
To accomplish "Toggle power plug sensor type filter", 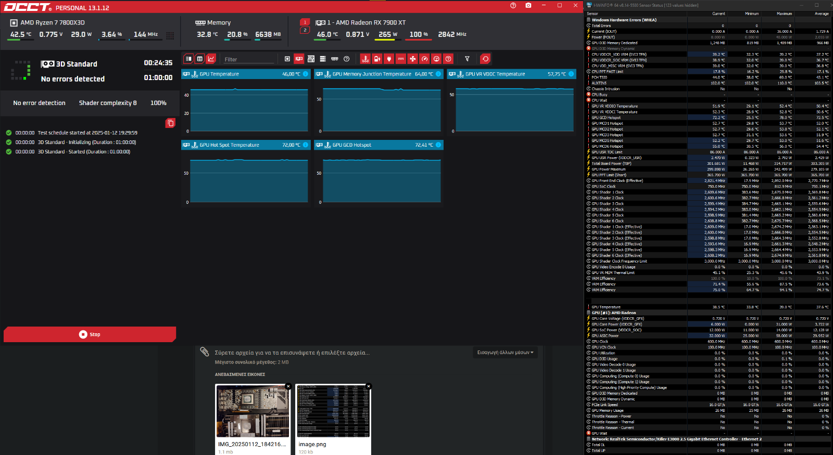I will [389, 59].
